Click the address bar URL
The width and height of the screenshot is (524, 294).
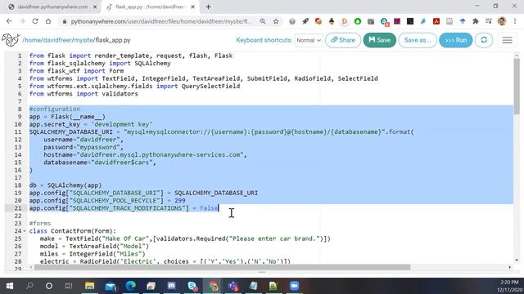[160, 21]
